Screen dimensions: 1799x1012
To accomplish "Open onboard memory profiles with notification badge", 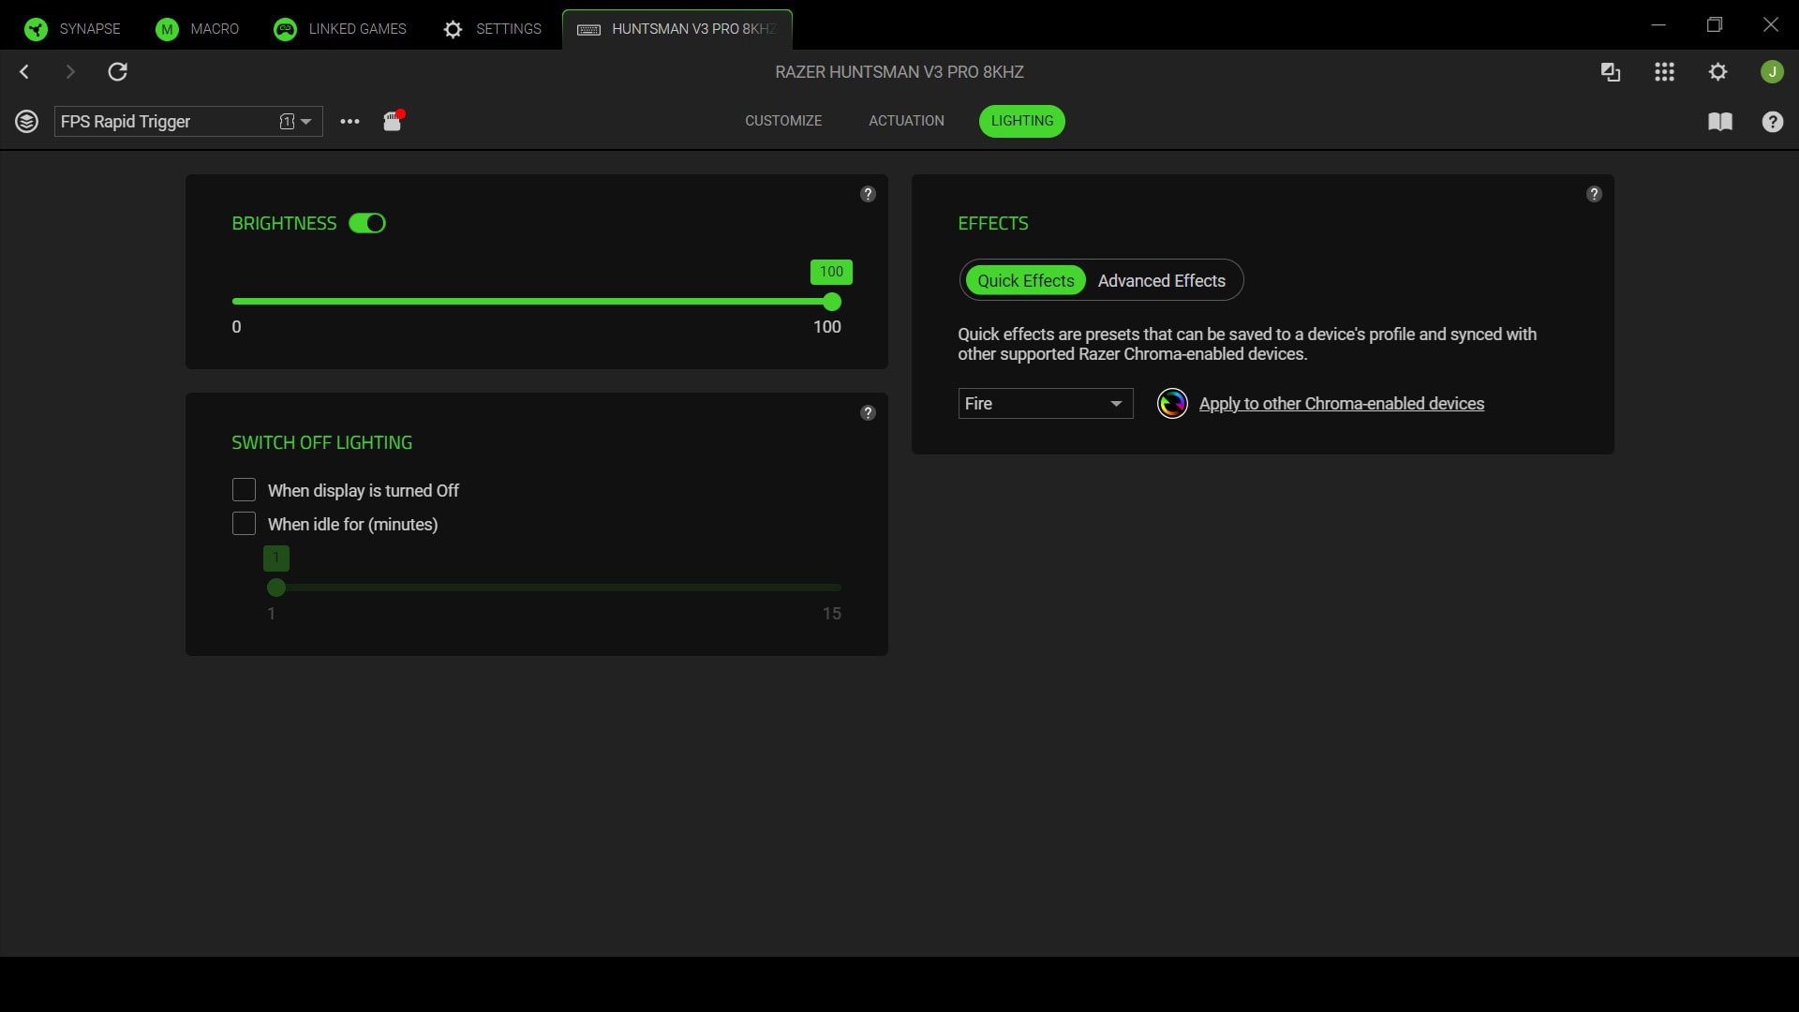I will click(392, 121).
